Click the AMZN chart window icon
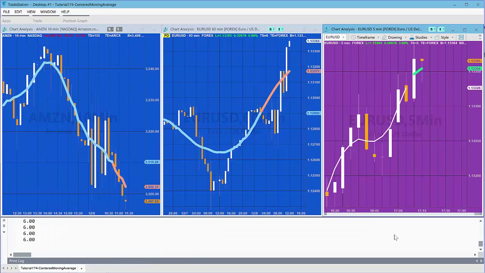This screenshot has width=485, height=273. (x=5, y=29)
